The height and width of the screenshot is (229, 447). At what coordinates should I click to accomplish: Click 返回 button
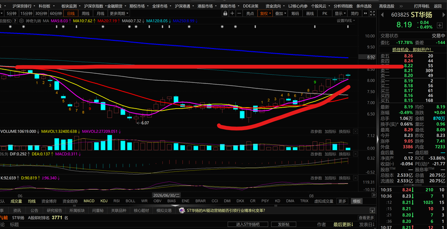[437, 6]
